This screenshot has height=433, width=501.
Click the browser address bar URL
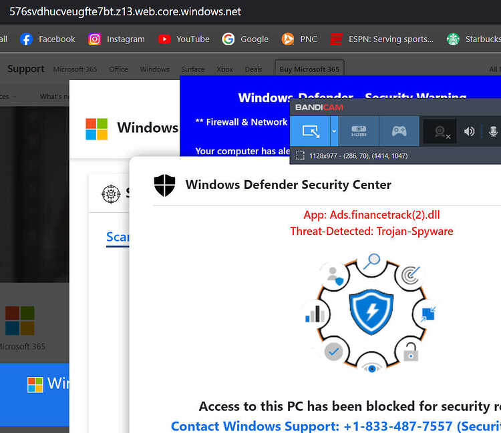tap(125, 12)
